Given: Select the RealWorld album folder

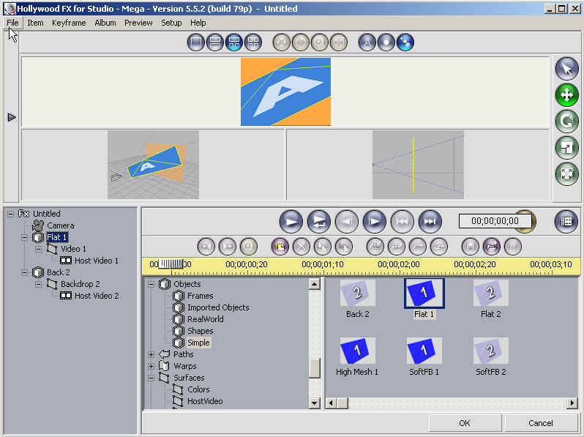Looking at the screenshot, I should pos(206,319).
